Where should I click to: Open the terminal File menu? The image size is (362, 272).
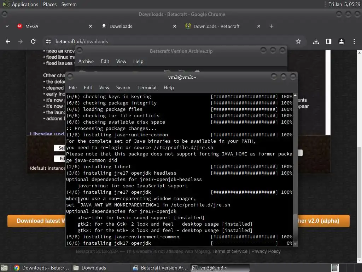[x=73, y=88]
